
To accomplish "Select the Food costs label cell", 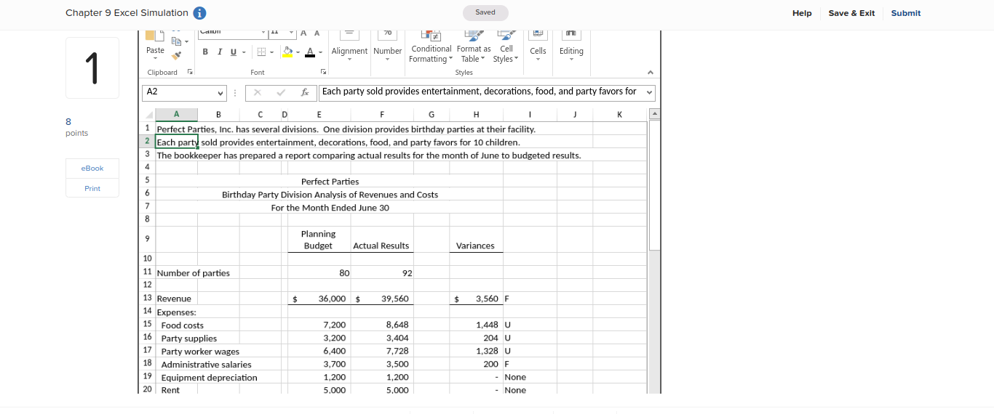I will 182,325.
